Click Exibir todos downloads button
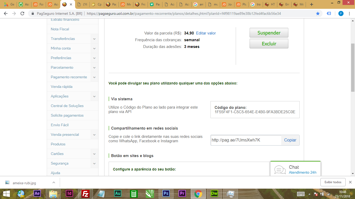The height and width of the screenshot is (199, 355). click(333, 182)
